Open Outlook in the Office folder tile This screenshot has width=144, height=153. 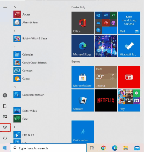click(x=98, y=15)
